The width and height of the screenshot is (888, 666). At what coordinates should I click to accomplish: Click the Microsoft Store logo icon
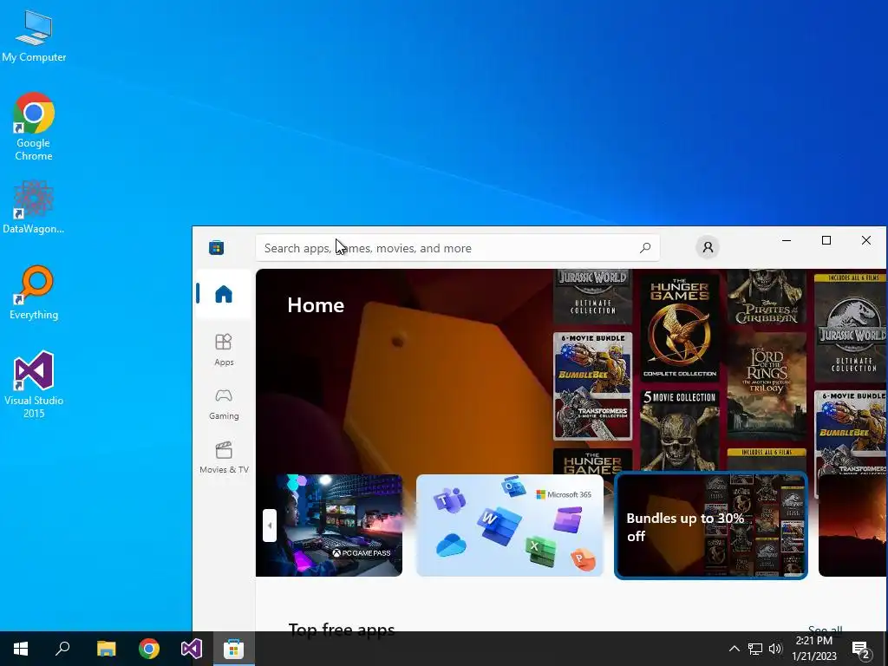[216, 247]
